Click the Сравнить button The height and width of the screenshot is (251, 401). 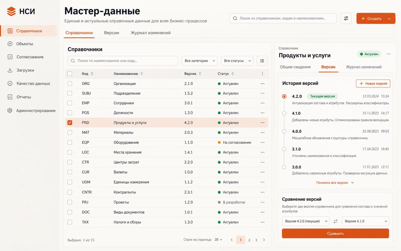[335, 234]
